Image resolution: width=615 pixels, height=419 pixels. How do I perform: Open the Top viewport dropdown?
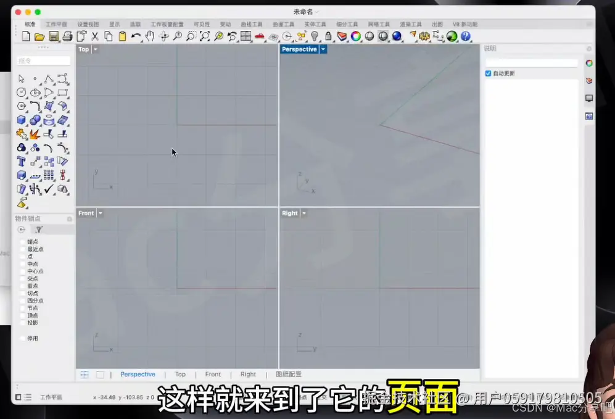(94, 49)
